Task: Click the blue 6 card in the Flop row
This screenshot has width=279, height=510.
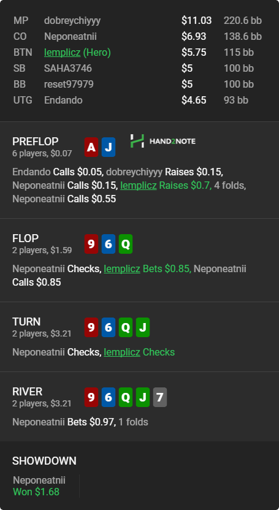Action: tap(109, 244)
